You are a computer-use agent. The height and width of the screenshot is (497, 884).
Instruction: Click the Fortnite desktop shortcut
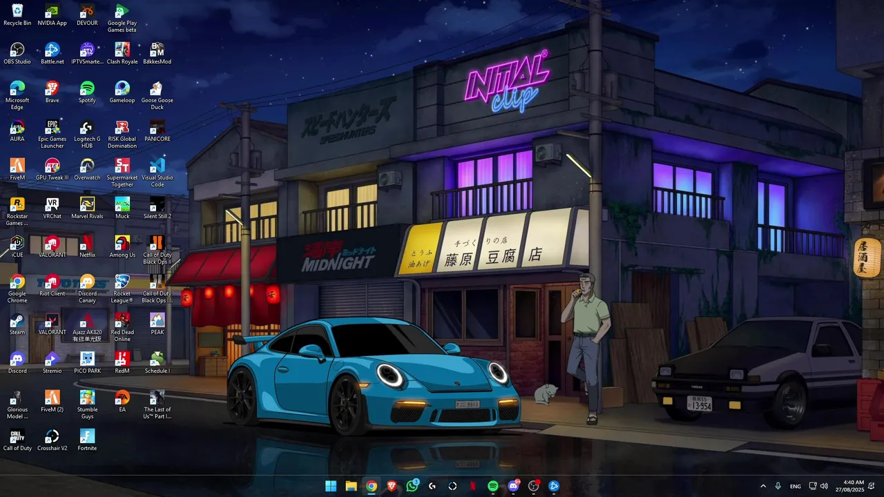coord(87,440)
